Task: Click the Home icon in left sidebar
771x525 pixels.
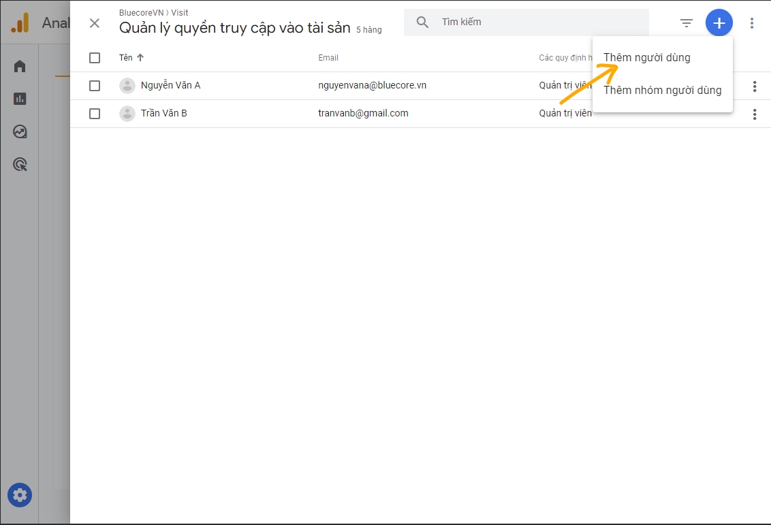Action: click(x=20, y=66)
